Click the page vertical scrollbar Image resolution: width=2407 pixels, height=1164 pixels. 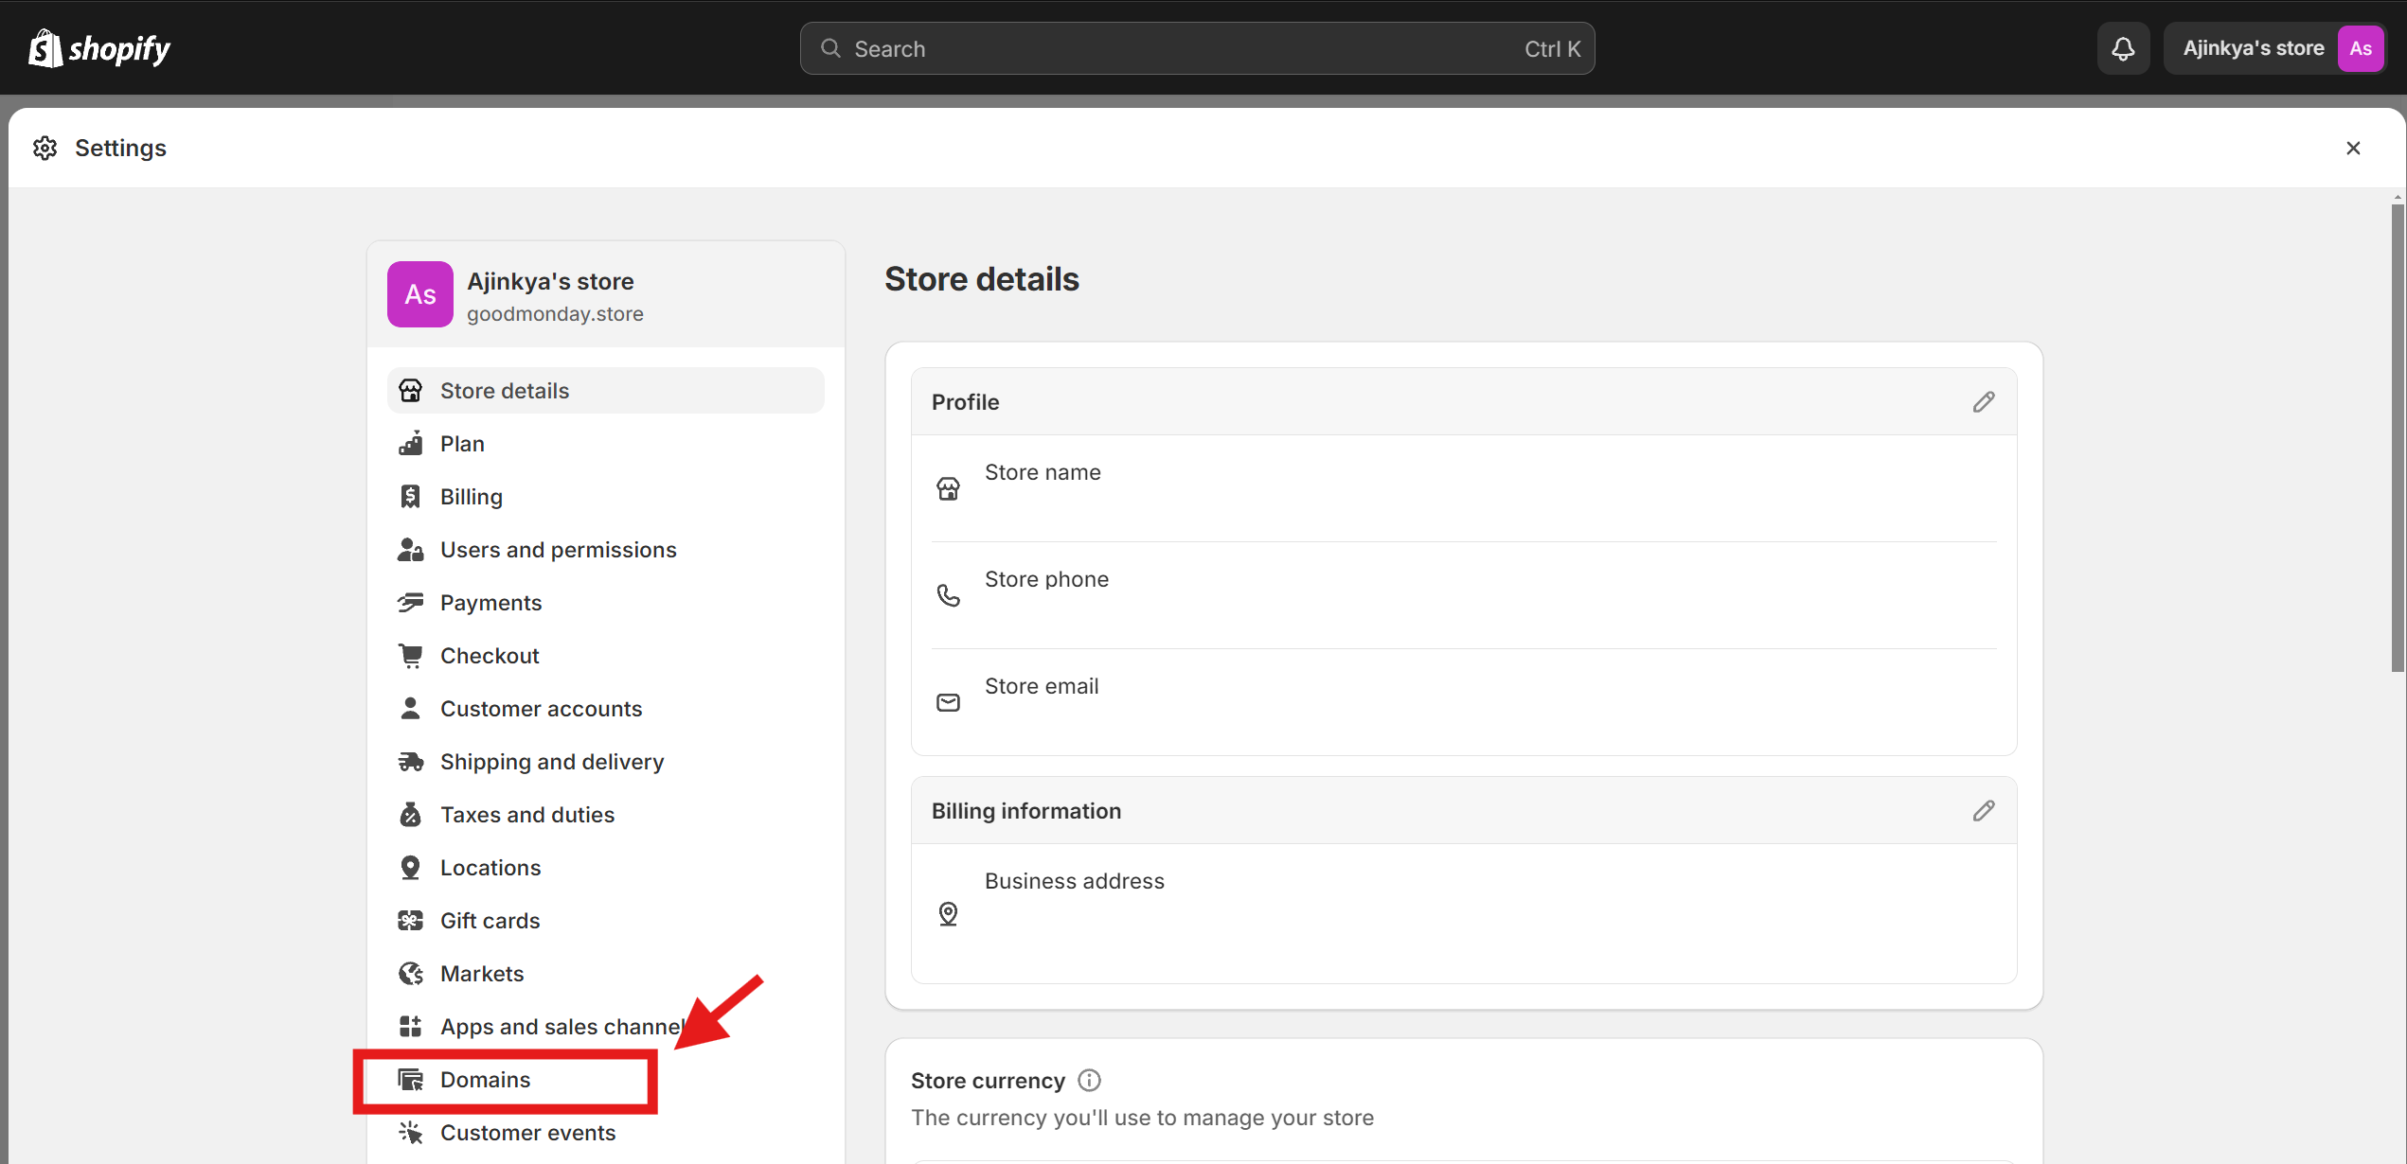click(x=2398, y=437)
